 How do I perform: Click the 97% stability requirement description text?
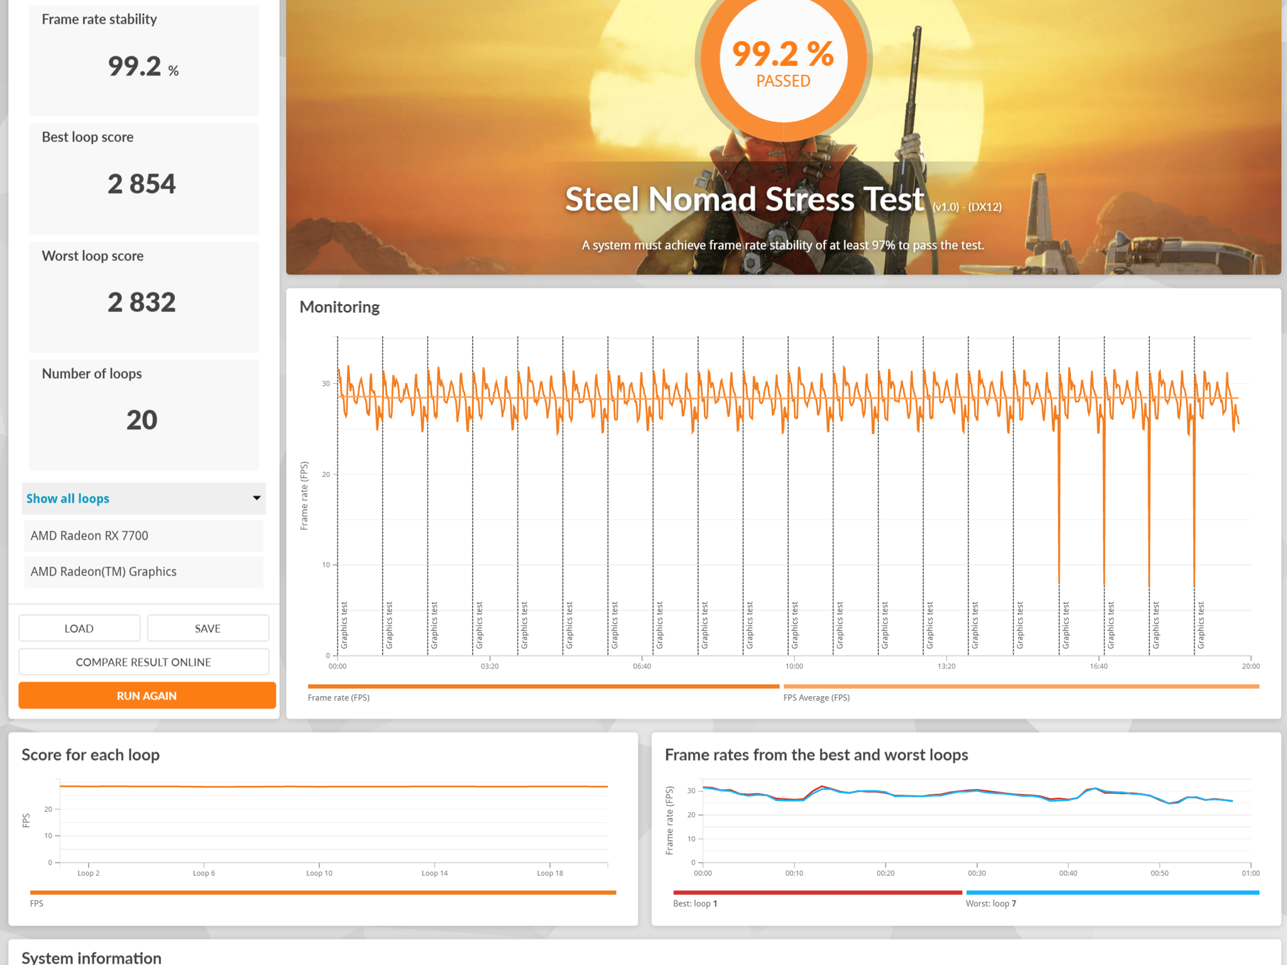pos(783,245)
